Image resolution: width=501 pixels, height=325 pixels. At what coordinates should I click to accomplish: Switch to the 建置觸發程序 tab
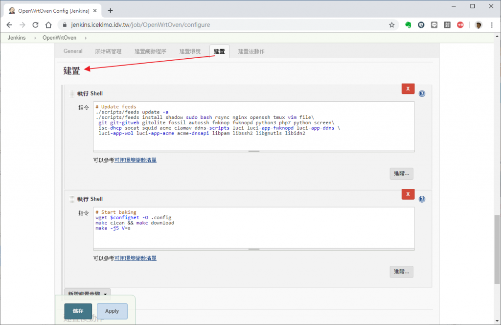point(151,51)
